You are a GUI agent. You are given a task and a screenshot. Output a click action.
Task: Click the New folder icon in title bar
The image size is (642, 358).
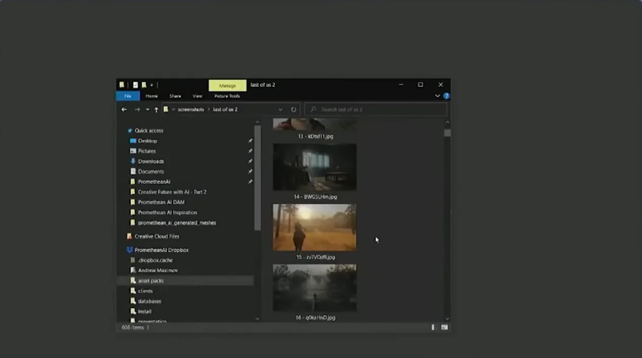tap(144, 85)
